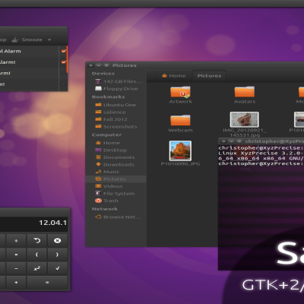Open the Browse Network sidebar icon

tap(98, 217)
